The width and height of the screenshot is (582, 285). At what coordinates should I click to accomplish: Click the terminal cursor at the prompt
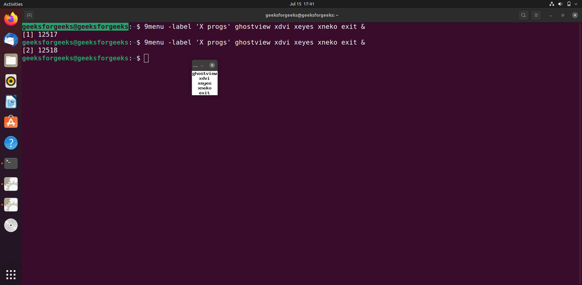click(146, 58)
